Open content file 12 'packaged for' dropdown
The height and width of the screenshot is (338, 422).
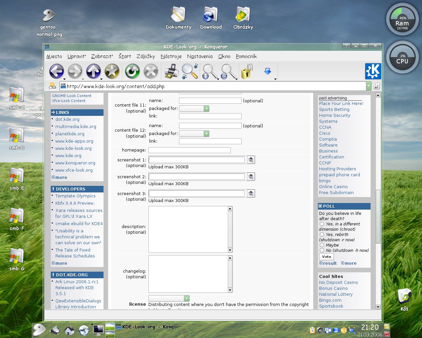point(194,134)
